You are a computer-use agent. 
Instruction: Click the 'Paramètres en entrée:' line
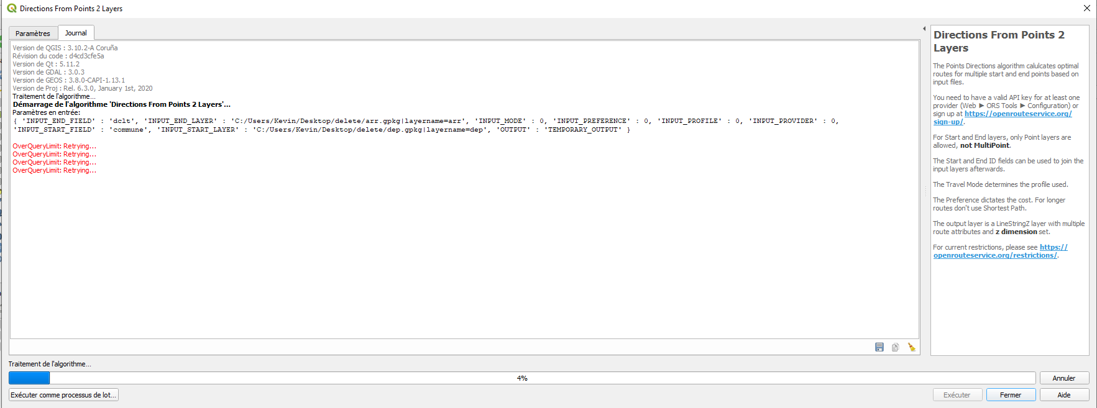[47, 112]
